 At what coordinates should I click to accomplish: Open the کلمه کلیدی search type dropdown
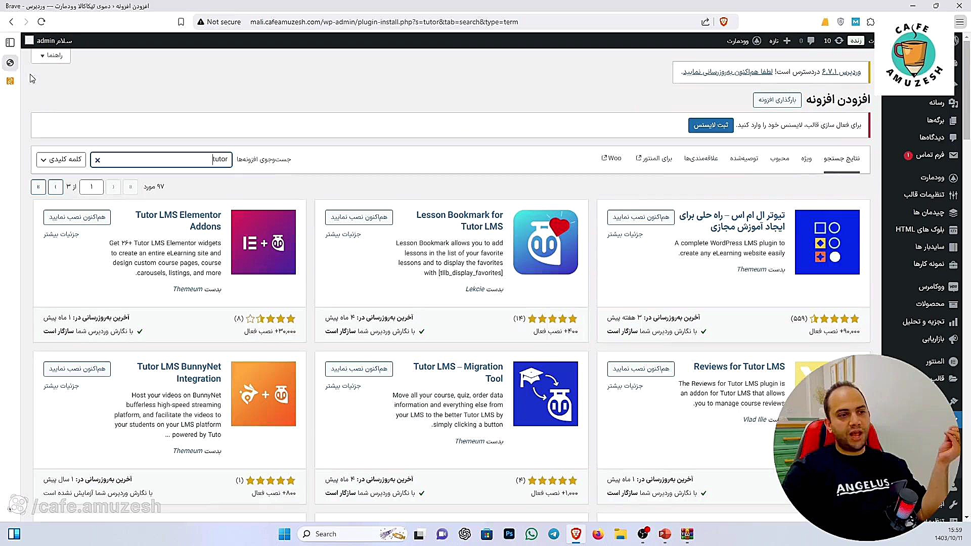click(x=61, y=159)
